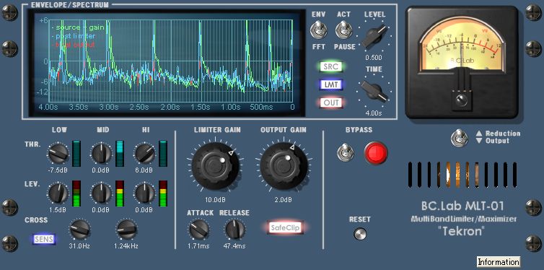544x270 pixels.
Task: Click the Information button
Action: (499, 262)
